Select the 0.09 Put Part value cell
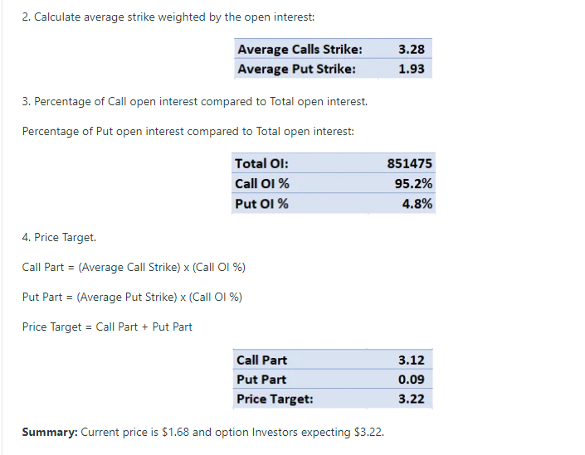Viewport: 585px width, 455px height. [412, 380]
